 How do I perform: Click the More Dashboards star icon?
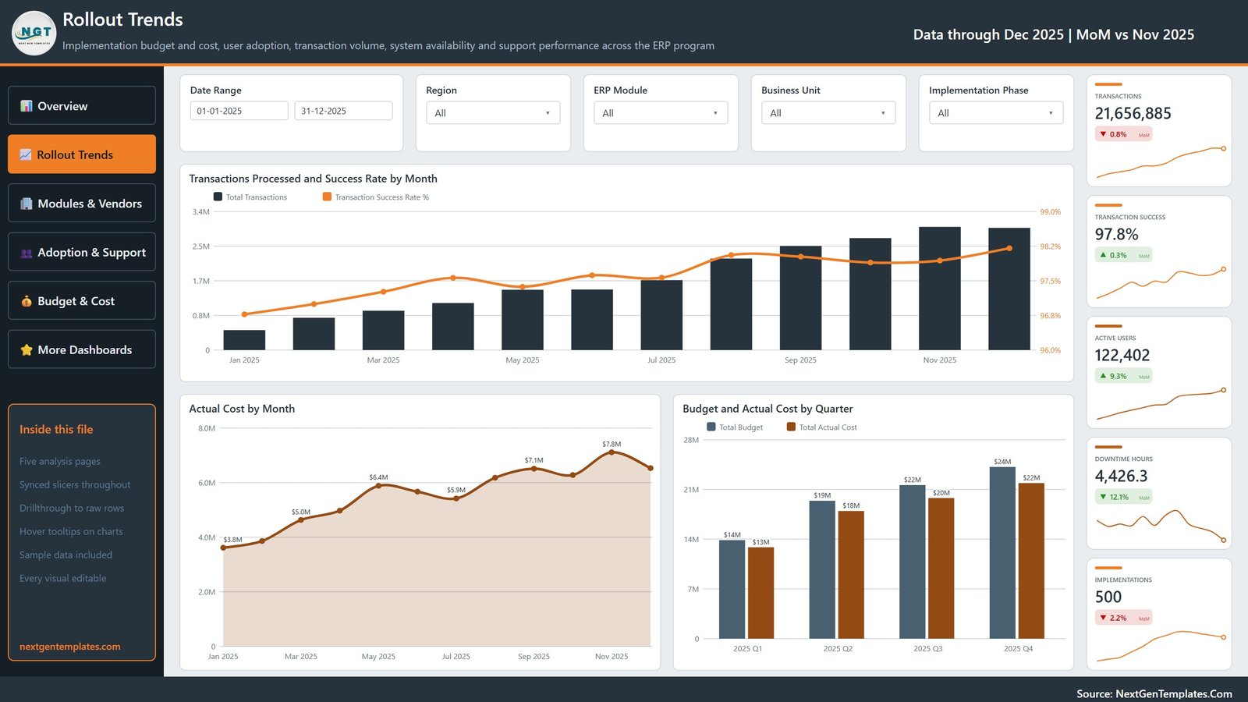pos(27,350)
